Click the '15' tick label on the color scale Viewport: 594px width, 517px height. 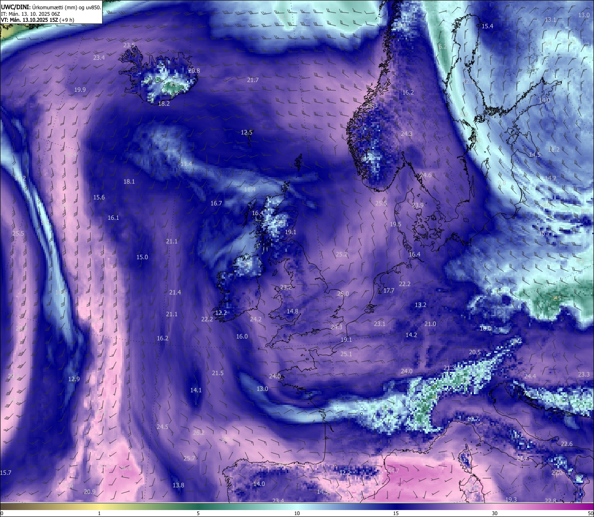pyautogui.click(x=396, y=513)
